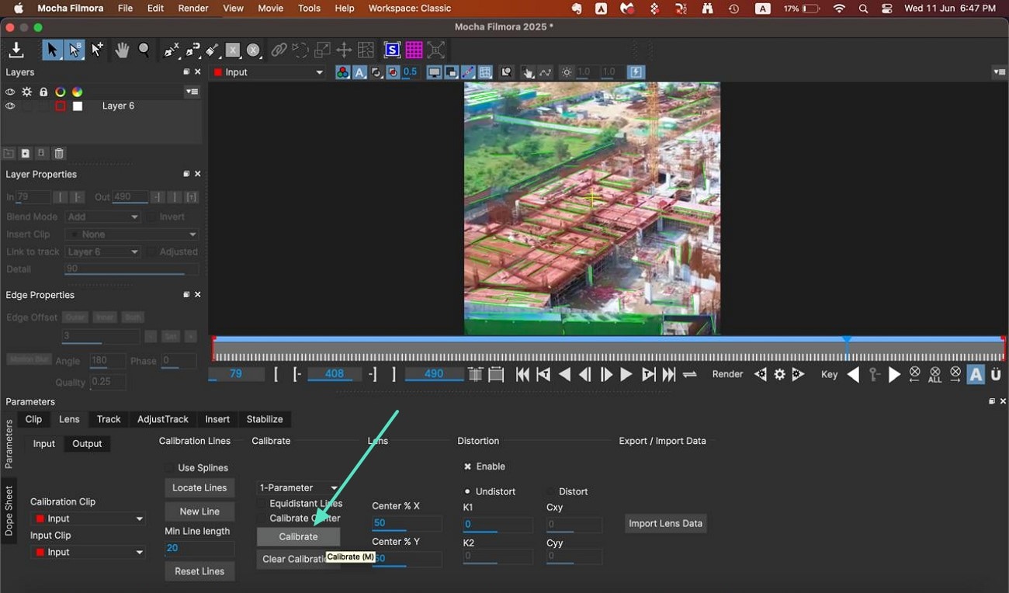Open the viewer Input clip dropdown
Viewport: 1009px width, 593px height.
269,72
